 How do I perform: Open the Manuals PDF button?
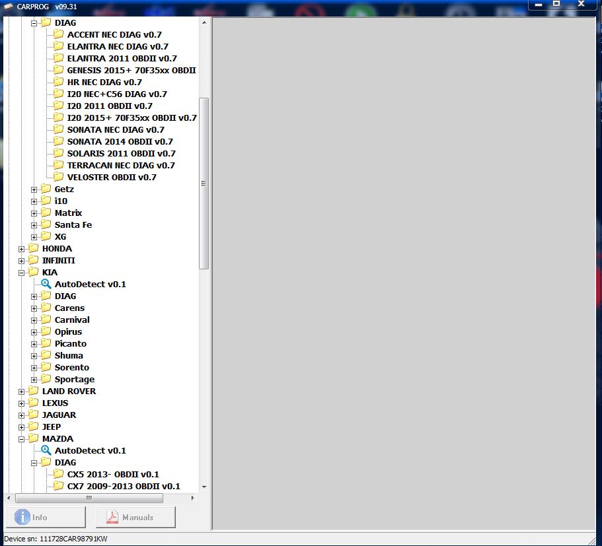click(135, 517)
